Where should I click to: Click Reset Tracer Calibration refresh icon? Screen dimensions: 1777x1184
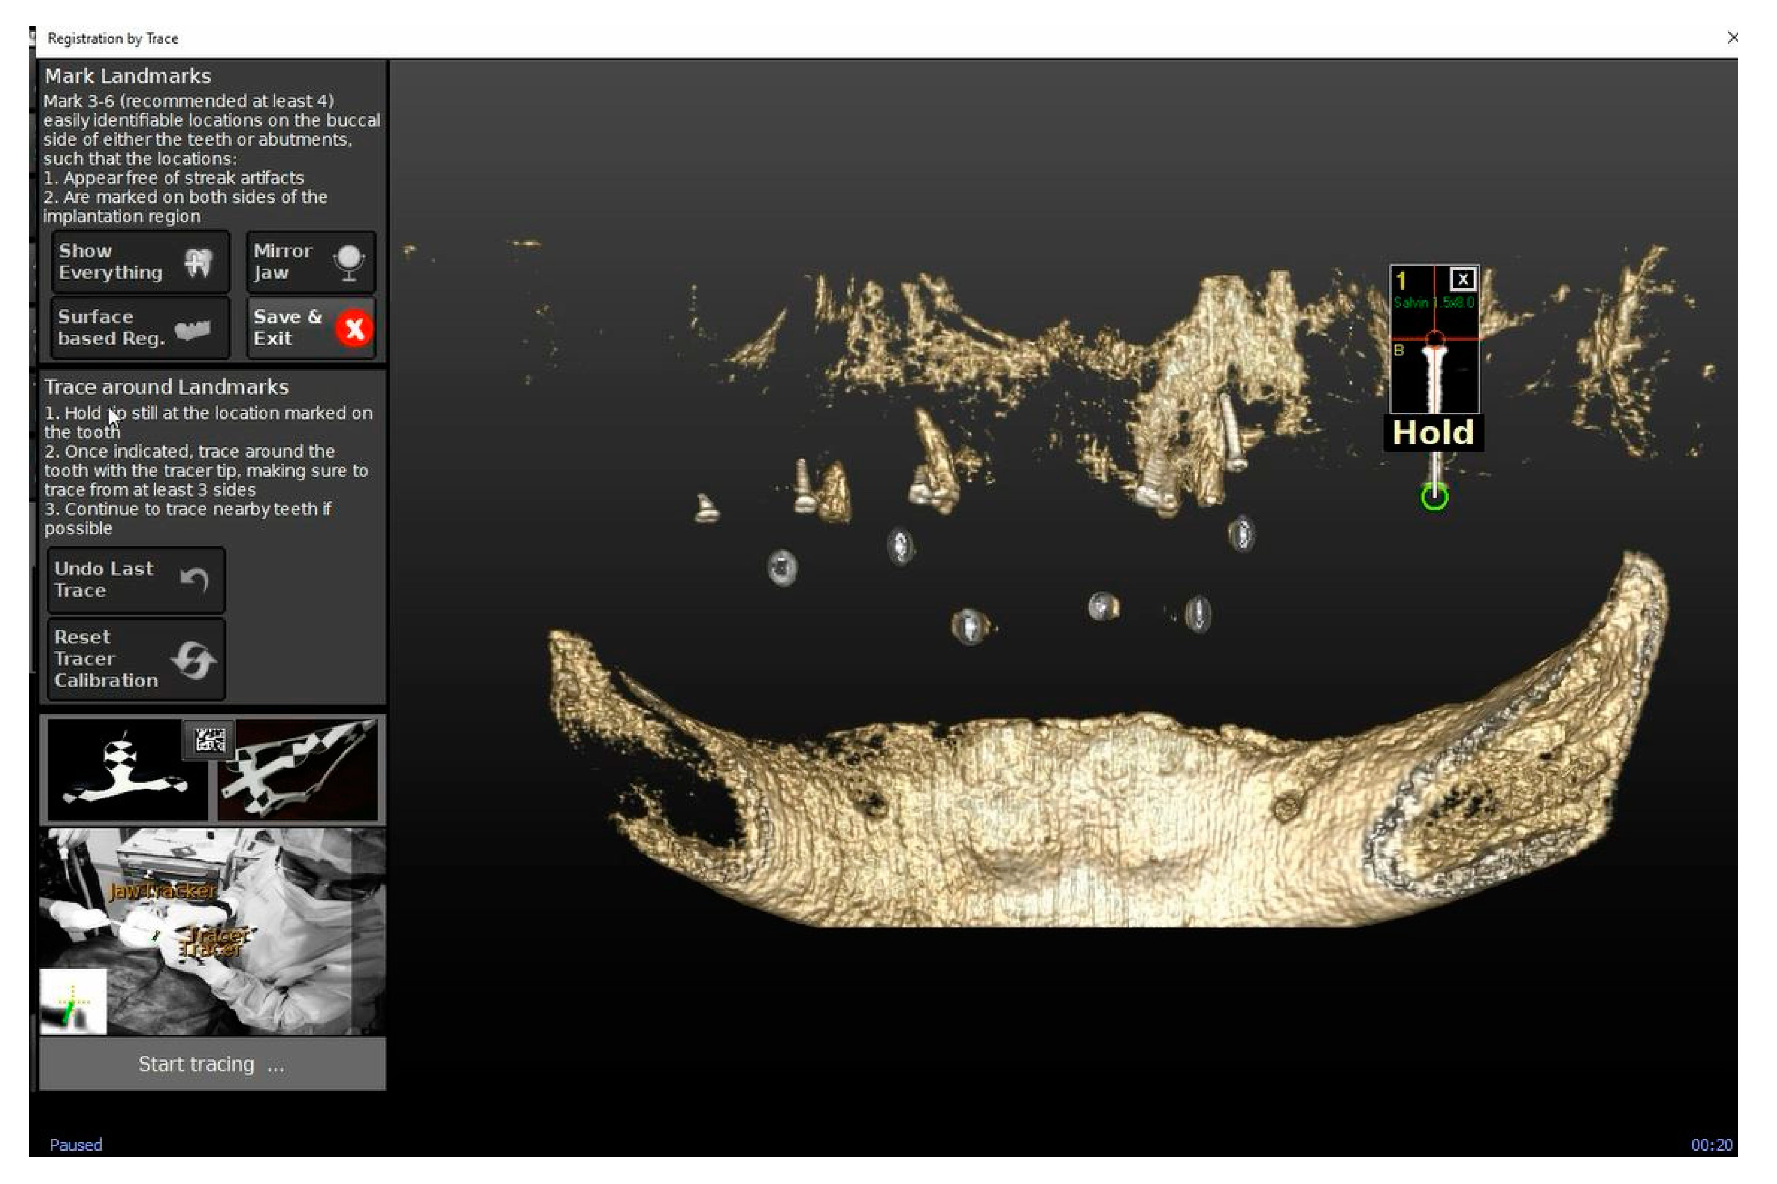coord(193,660)
